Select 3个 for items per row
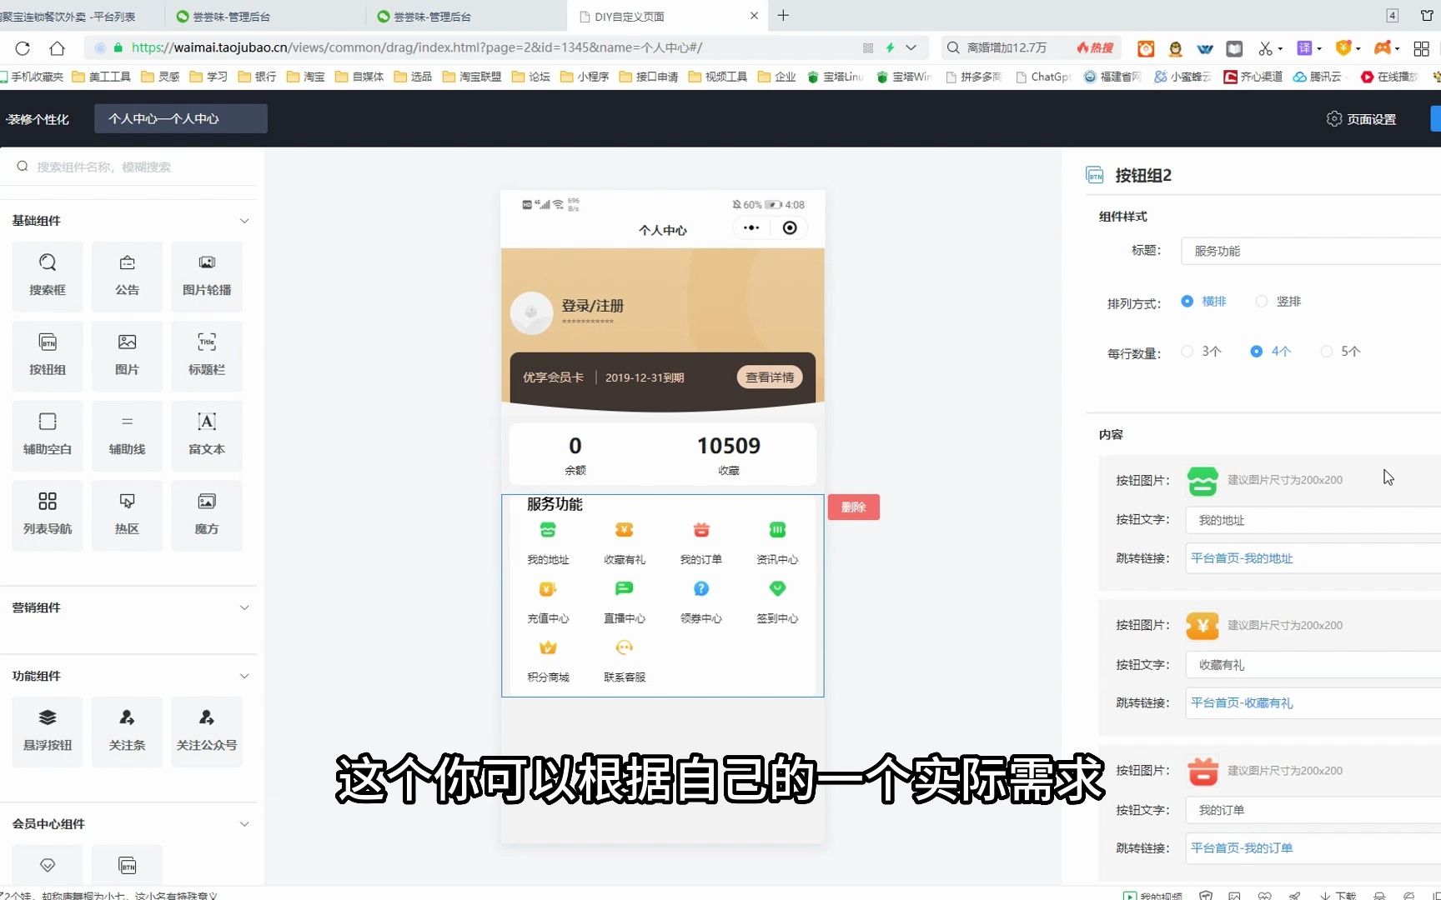Image resolution: width=1441 pixels, height=900 pixels. (1187, 351)
